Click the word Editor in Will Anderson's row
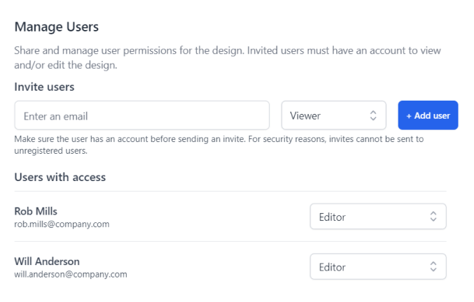 click(332, 266)
